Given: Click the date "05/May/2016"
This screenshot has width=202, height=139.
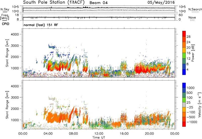Looking at the screenshot, I should 161,2.
